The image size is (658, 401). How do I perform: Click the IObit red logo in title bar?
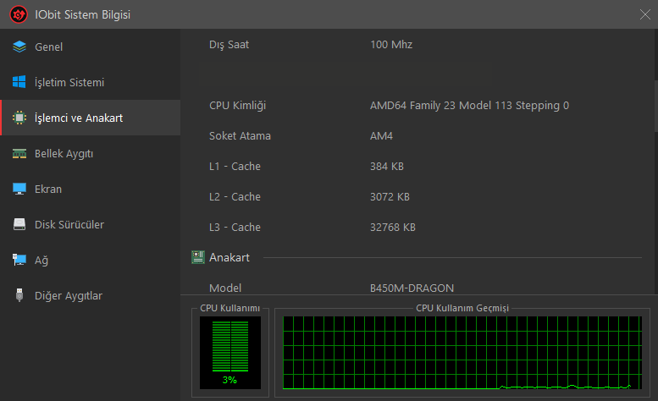pyautogui.click(x=19, y=14)
